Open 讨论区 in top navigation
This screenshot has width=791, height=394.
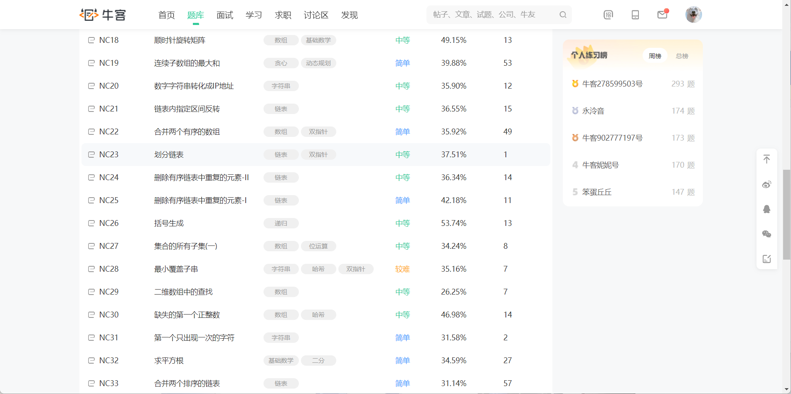click(316, 15)
